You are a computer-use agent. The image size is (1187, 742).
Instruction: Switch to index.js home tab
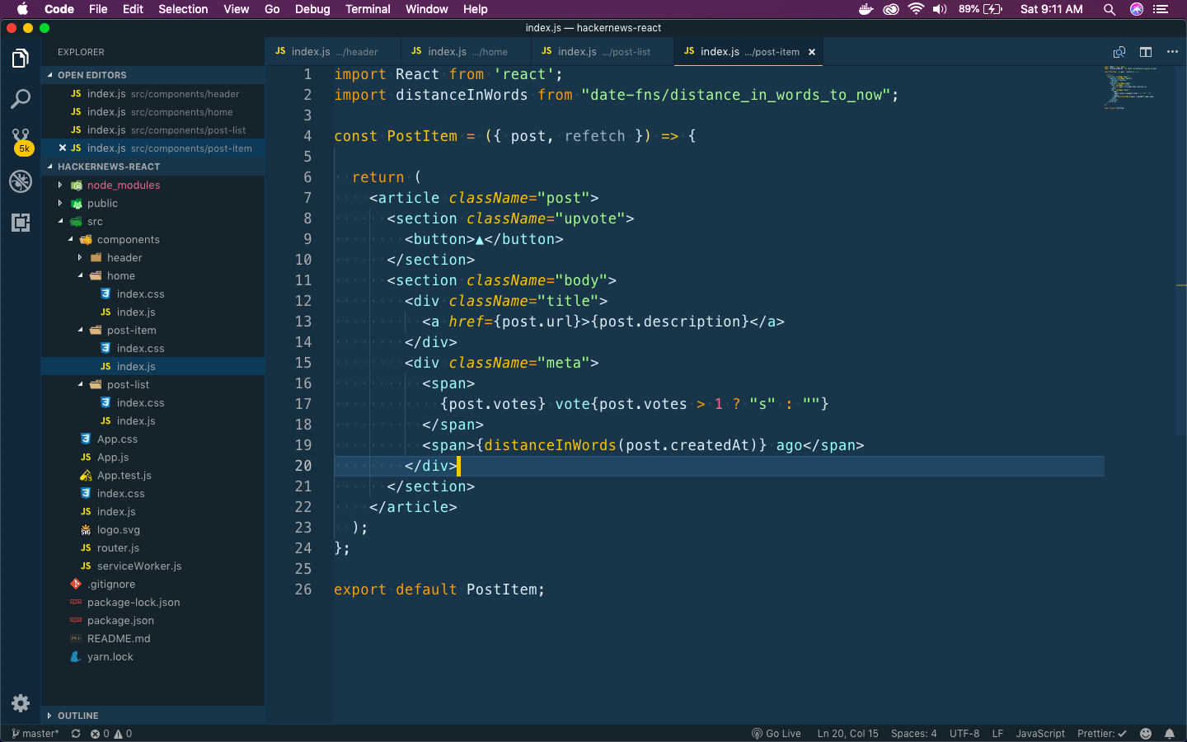pos(466,52)
